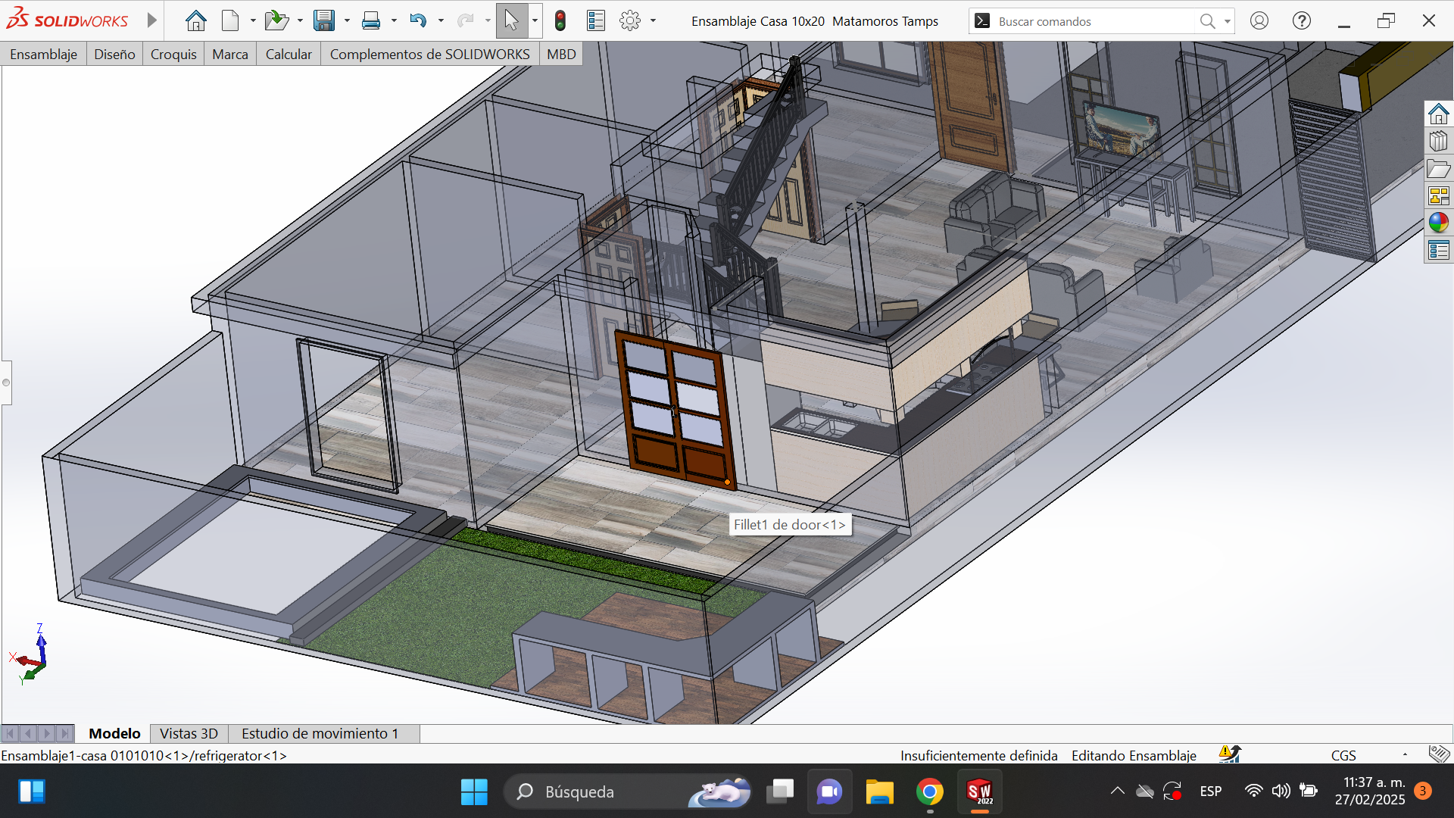Open the Estudio de movimiento 1 tab
Viewport: 1454px width, 818px height.
[320, 733]
